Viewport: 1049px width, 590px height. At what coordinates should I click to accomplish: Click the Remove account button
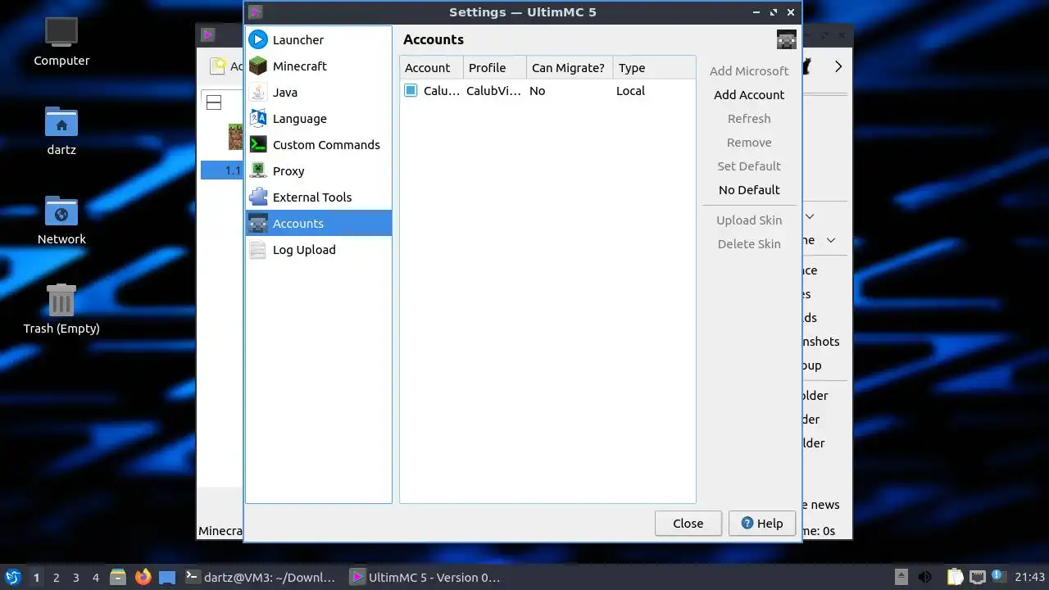coord(749,142)
